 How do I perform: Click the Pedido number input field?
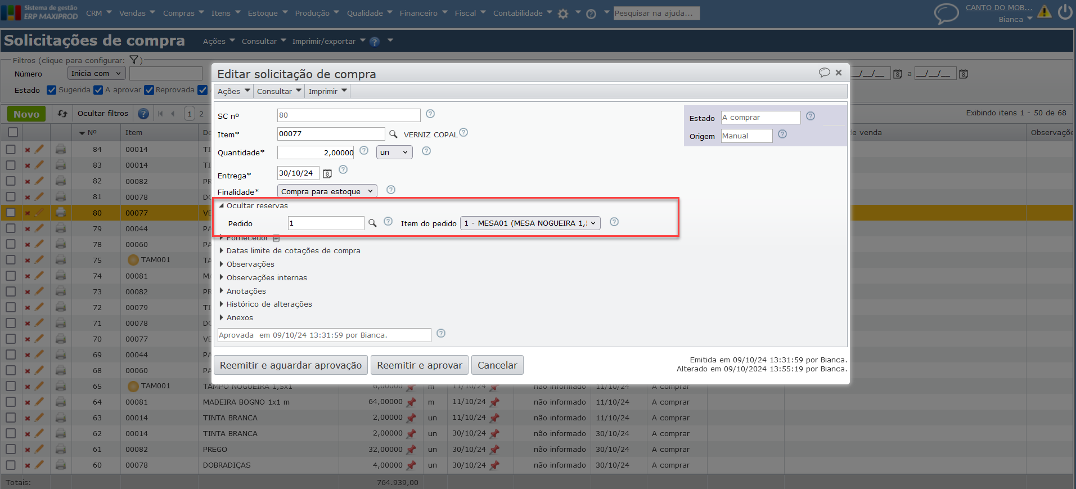click(326, 223)
